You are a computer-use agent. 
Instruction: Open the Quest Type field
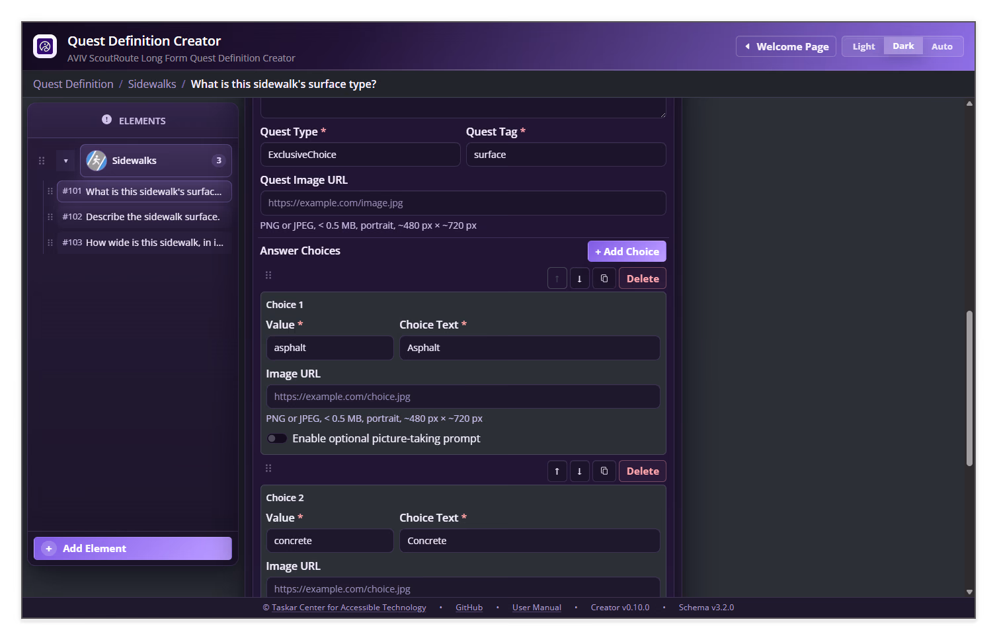pyautogui.click(x=360, y=155)
